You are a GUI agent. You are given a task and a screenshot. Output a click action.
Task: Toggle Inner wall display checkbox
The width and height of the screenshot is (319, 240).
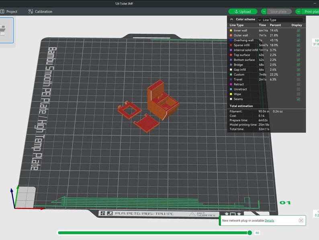coord(298,30)
